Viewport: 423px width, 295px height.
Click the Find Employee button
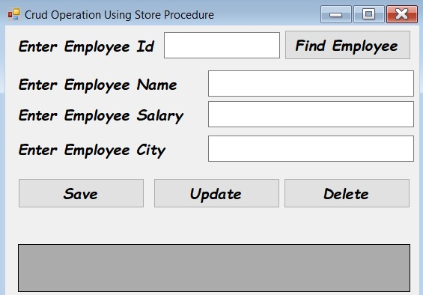(x=347, y=45)
